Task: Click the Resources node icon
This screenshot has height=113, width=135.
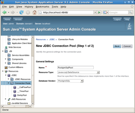Action: [6, 71]
